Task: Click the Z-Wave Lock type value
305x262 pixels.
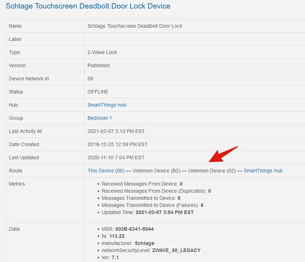Action: [x=102, y=52]
